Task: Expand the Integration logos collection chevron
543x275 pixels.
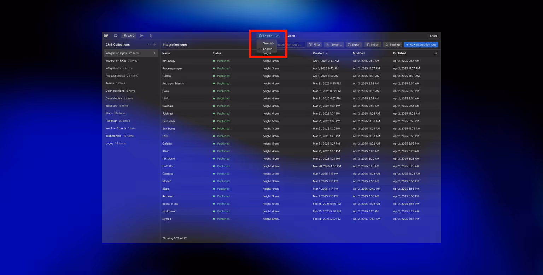Action: click(154, 53)
